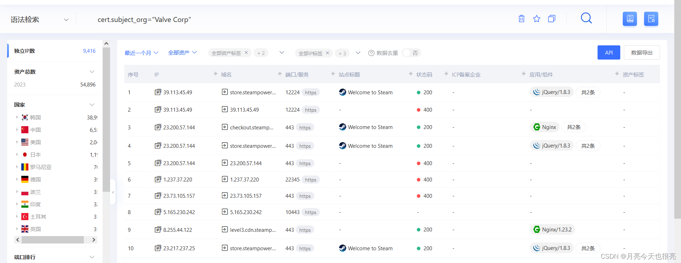Click column filter icon next to 资产标签
This screenshot has width=681, height=263.
coord(617,74)
